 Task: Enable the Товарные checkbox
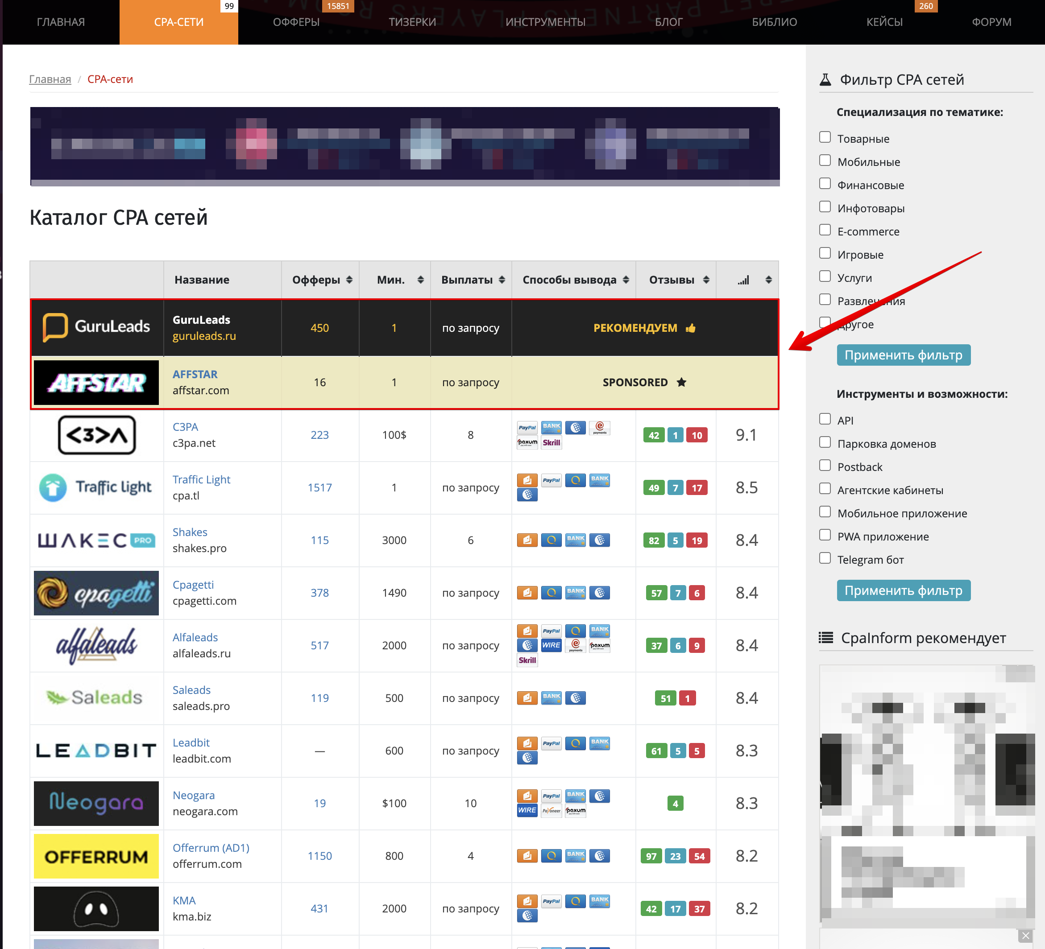pos(825,137)
